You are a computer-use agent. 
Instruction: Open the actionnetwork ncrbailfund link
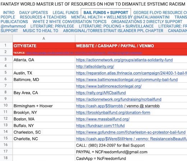tap(119, 100)
